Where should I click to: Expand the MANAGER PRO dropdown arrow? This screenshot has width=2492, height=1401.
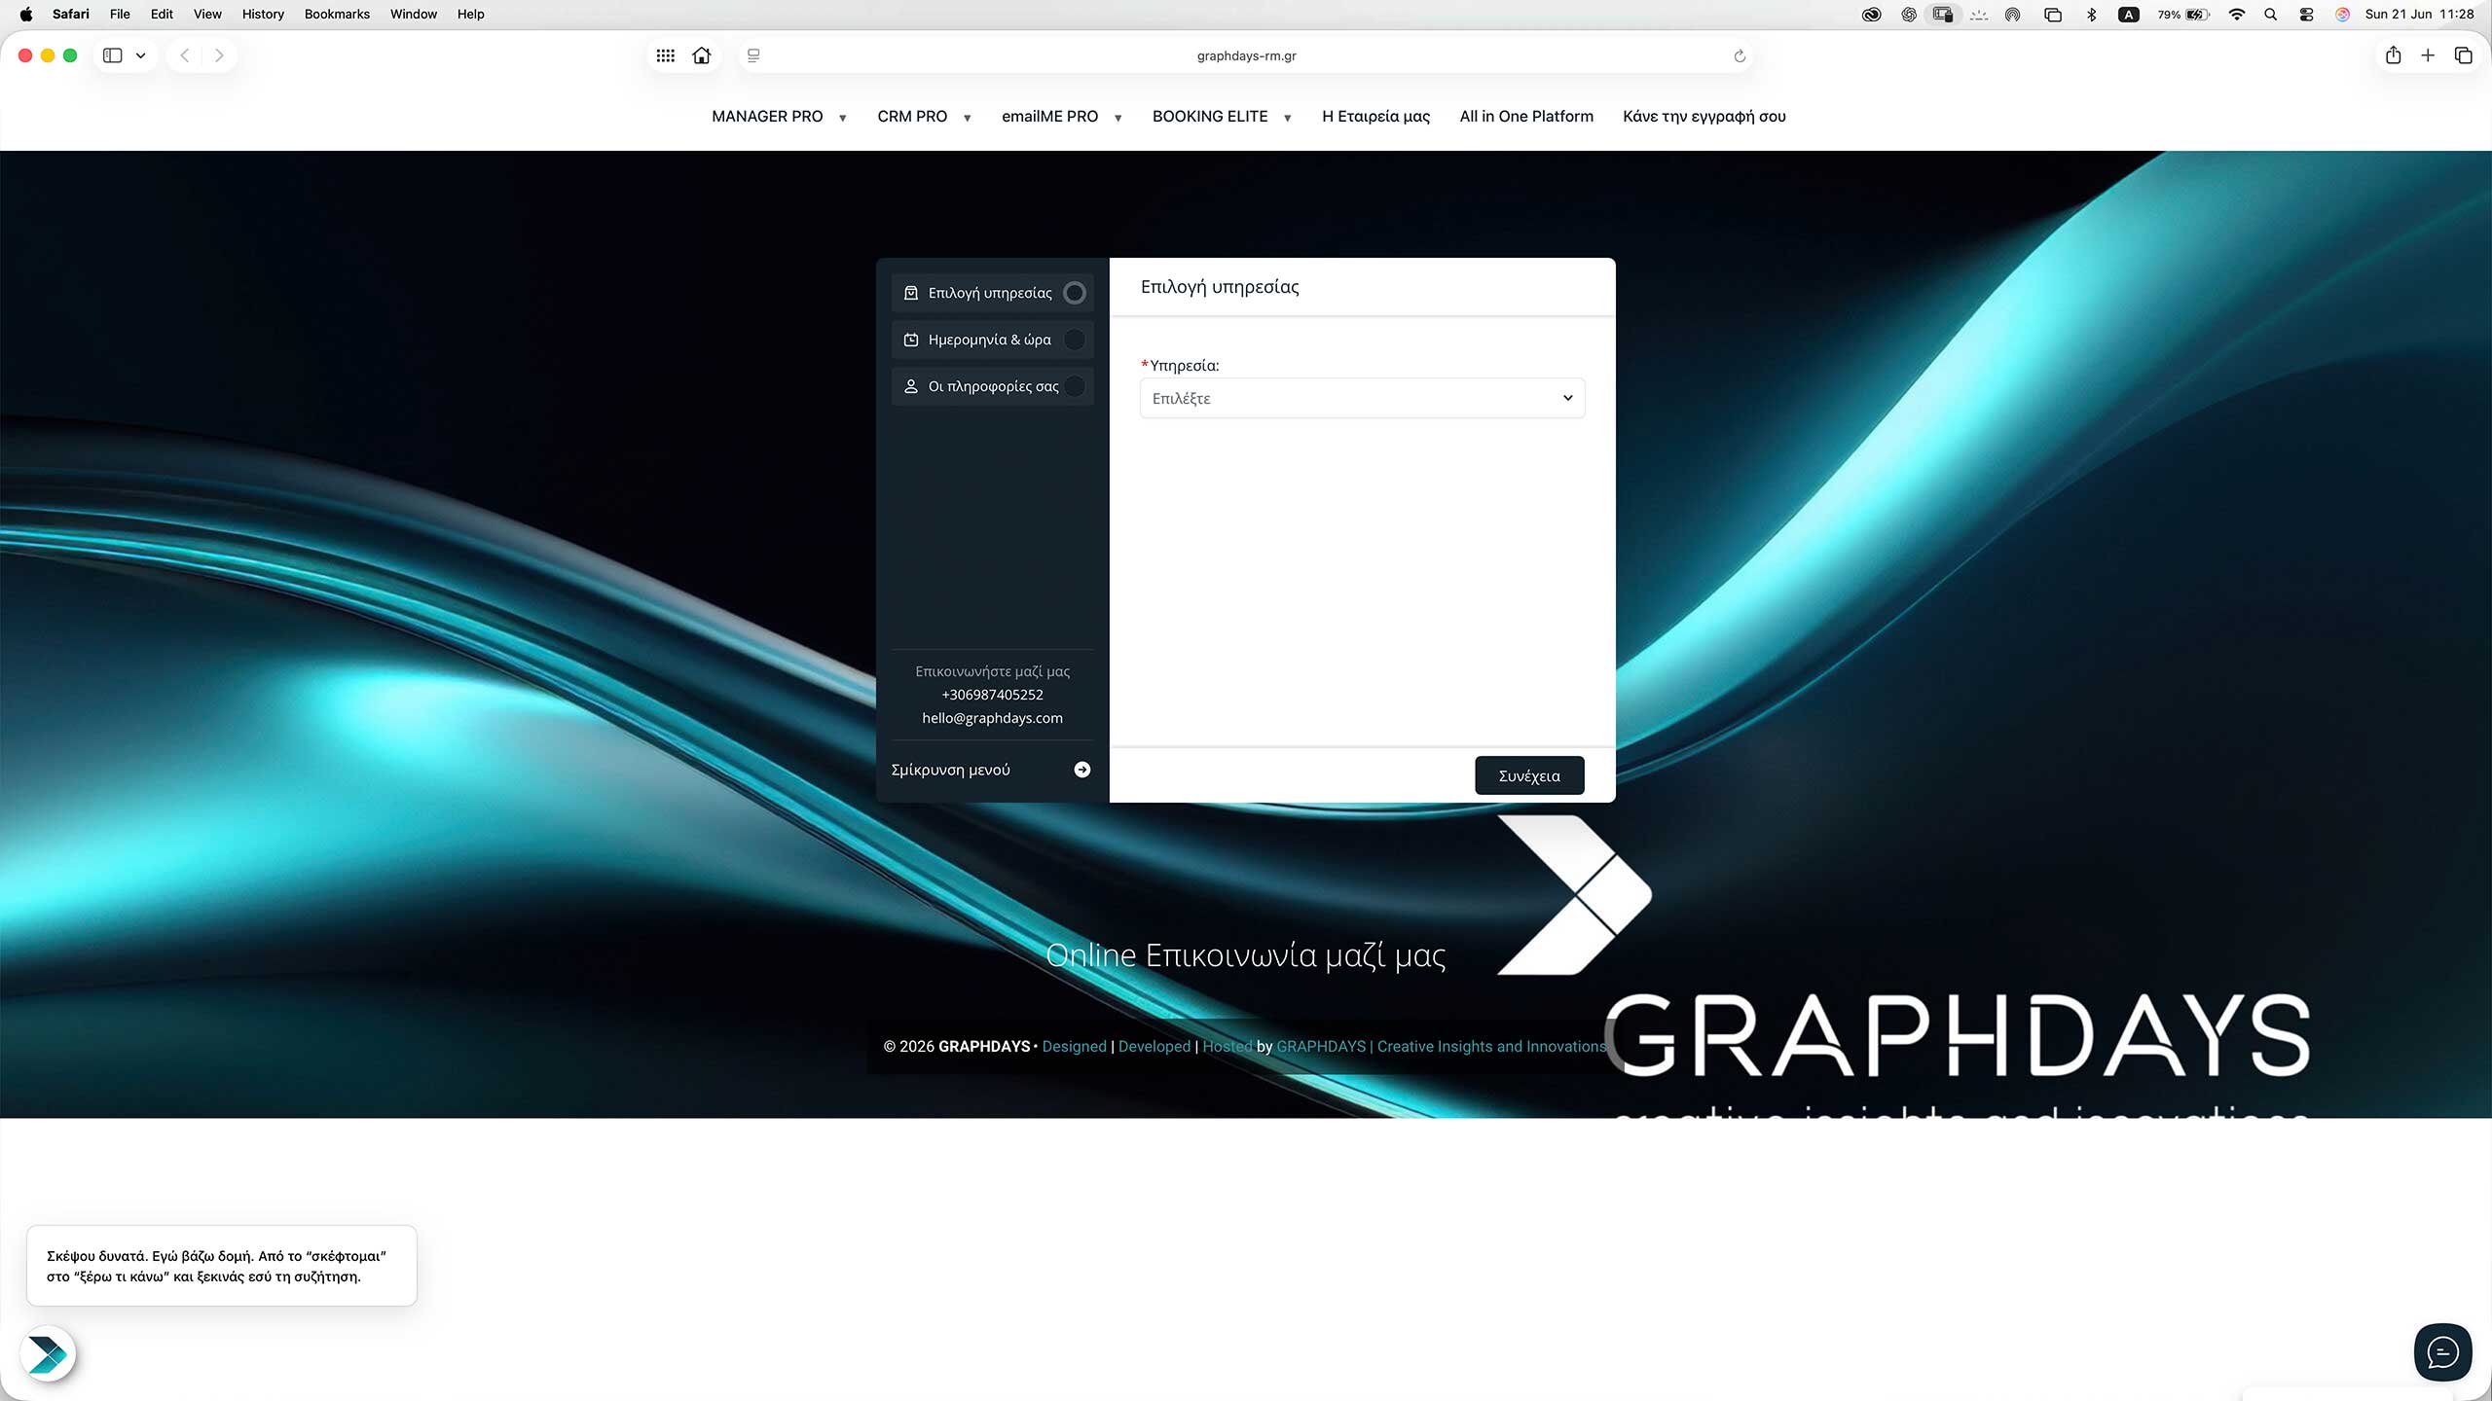843,118
